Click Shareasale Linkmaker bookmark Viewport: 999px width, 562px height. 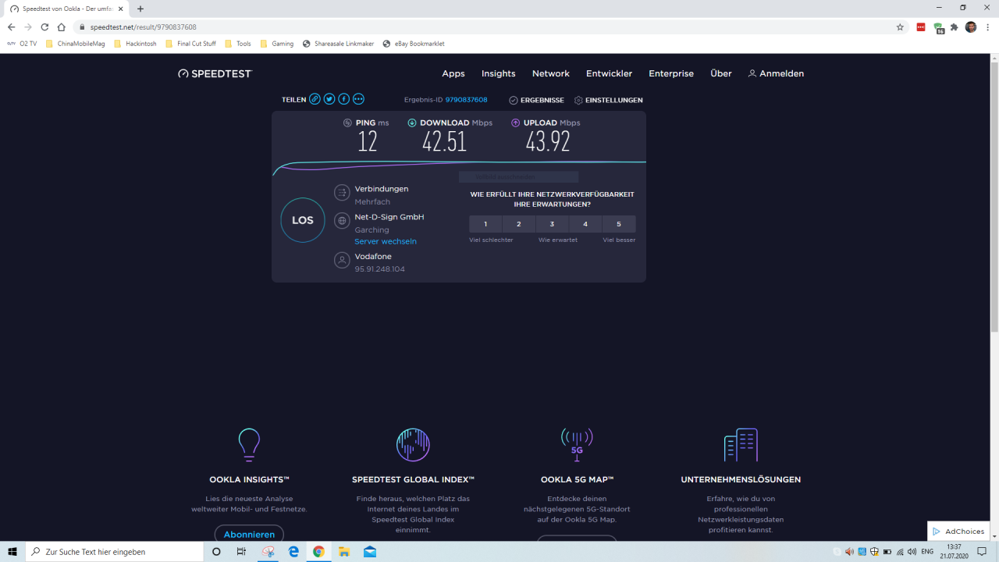pos(339,44)
